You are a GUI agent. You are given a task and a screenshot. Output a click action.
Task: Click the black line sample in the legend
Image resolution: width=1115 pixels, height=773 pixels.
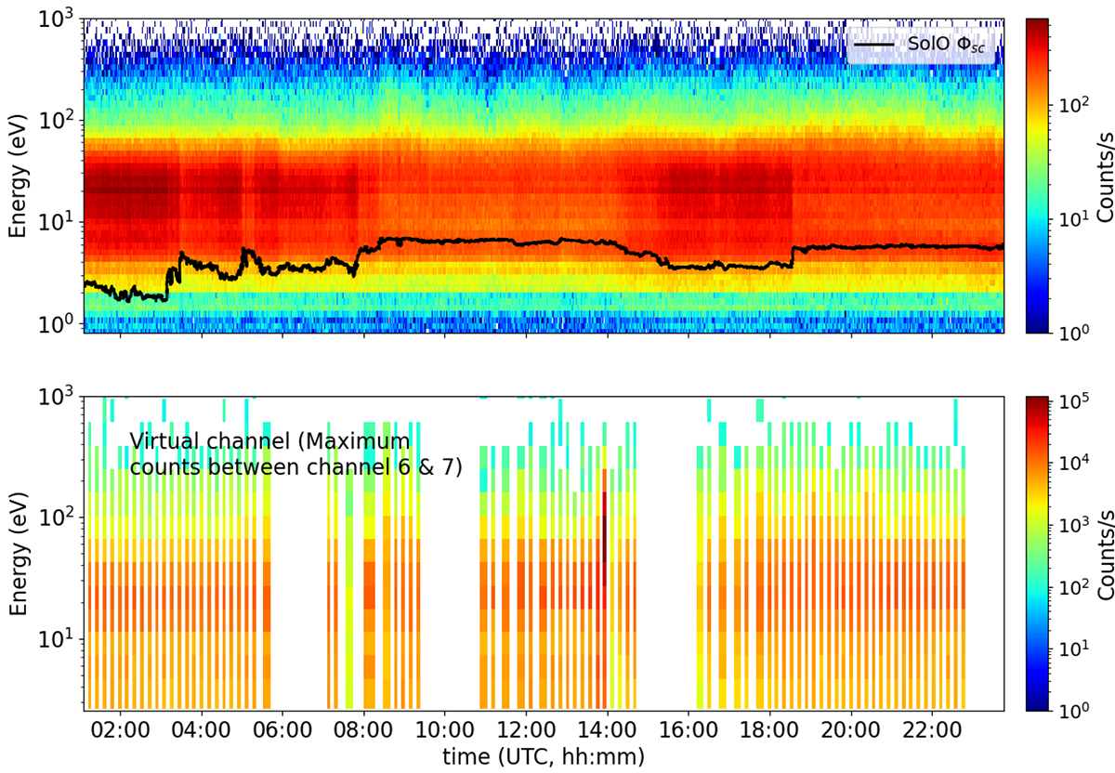coord(876,45)
